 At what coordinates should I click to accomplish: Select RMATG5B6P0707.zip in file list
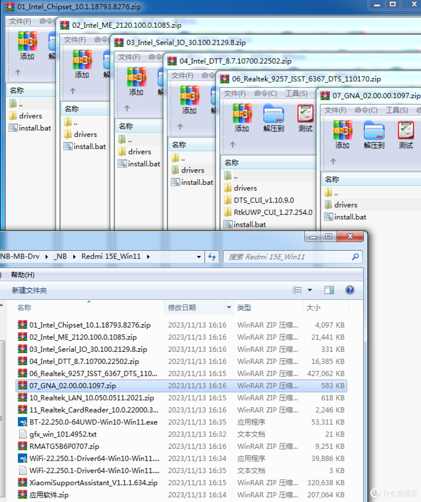[x=181, y=446]
